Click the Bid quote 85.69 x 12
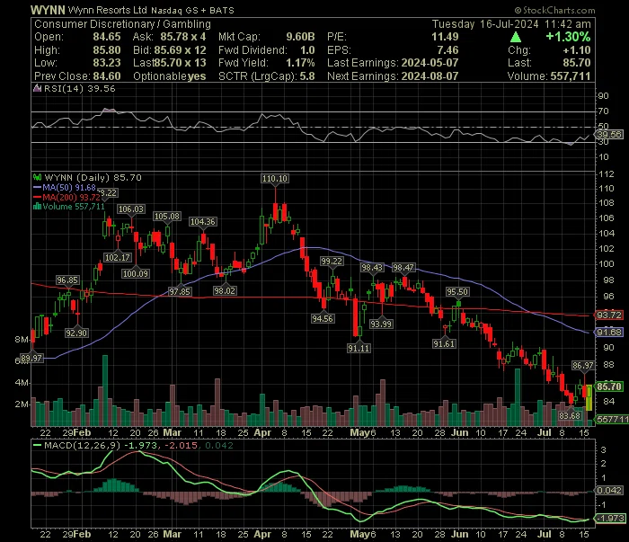This screenshot has width=629, height=542. 180,50
